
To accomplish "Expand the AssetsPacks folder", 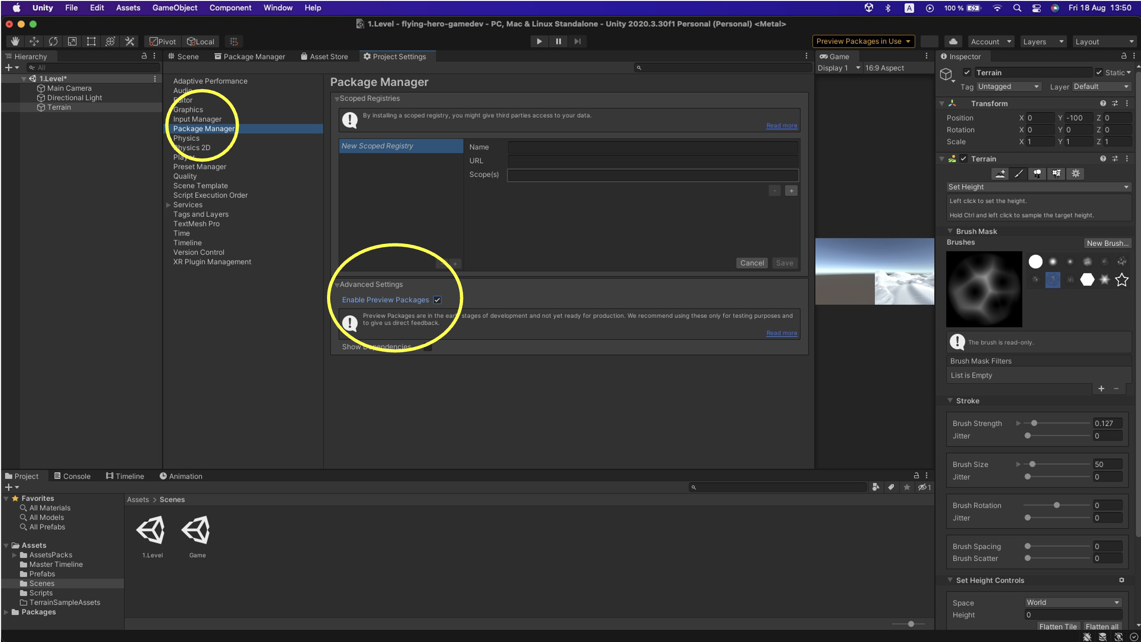I will (14, 555).
